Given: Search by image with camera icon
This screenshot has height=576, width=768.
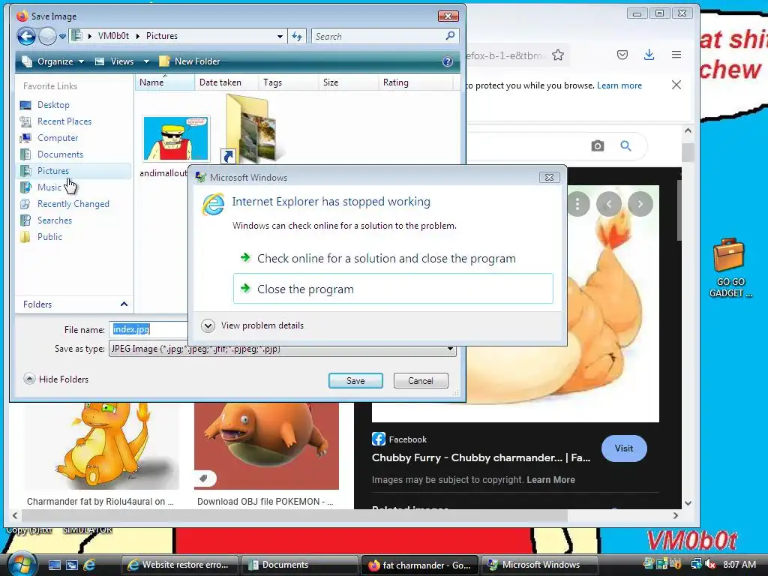Looking at the screenshot, I should (x=597, y=146).
